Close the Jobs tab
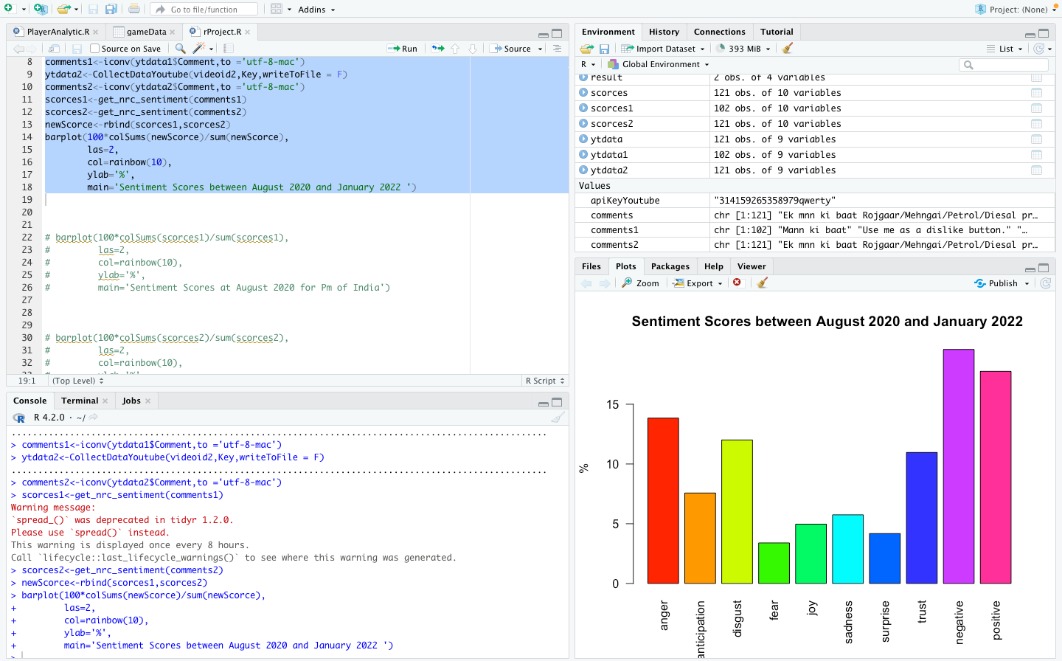This screenshot has height=661, width=1062. pyautogui.click(x=147, y=401)
